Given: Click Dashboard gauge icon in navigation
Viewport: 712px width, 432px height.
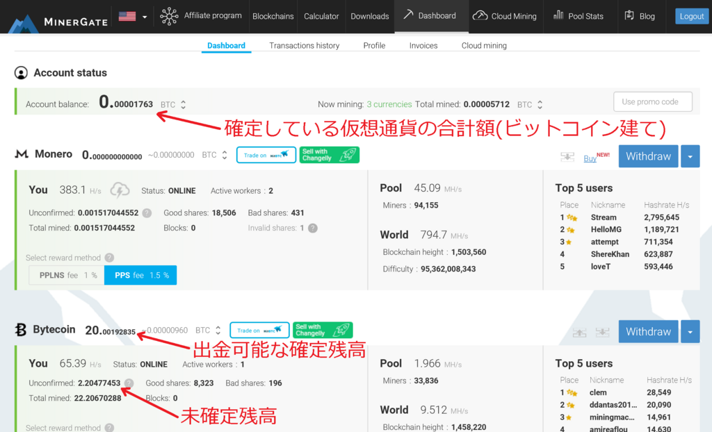Looking at the screenshot, I should (408, 15).
